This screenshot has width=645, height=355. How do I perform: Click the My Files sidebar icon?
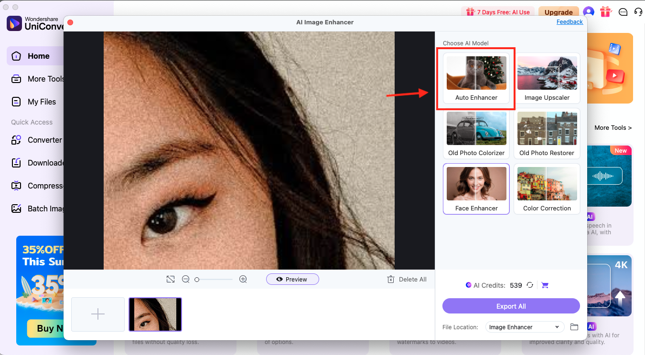(x=16, y=102)
